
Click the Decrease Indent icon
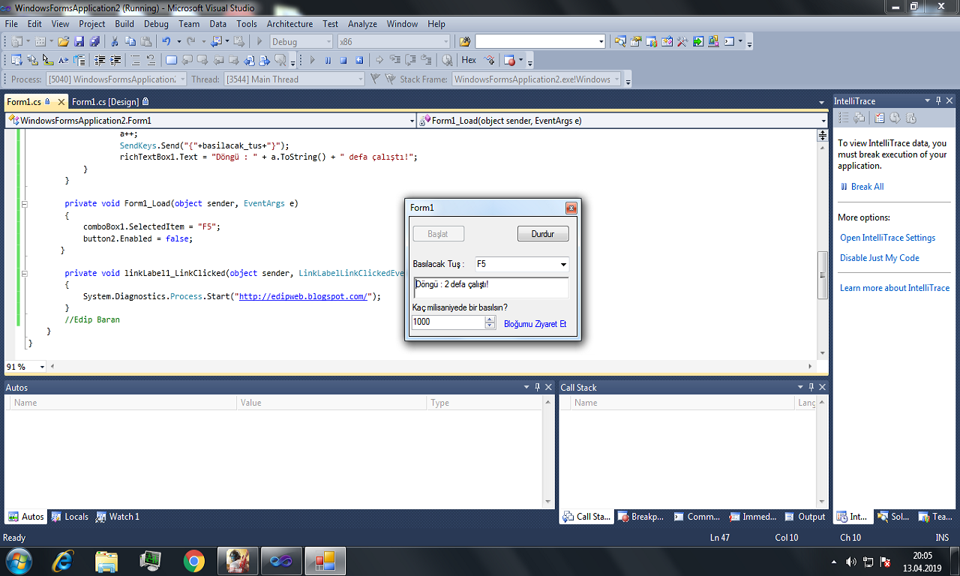99,60
